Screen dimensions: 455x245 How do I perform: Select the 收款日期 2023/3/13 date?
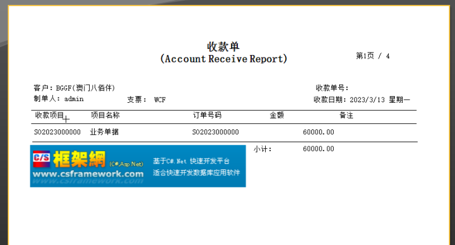362,100
